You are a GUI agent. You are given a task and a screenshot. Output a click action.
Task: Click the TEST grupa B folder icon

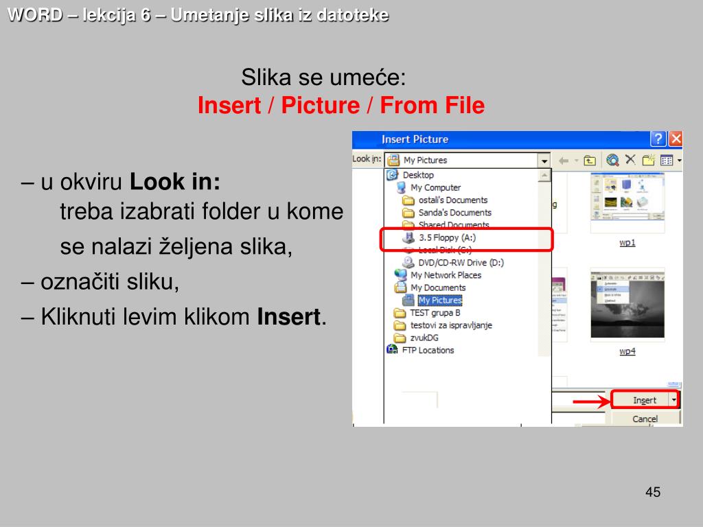pos(400,313)
